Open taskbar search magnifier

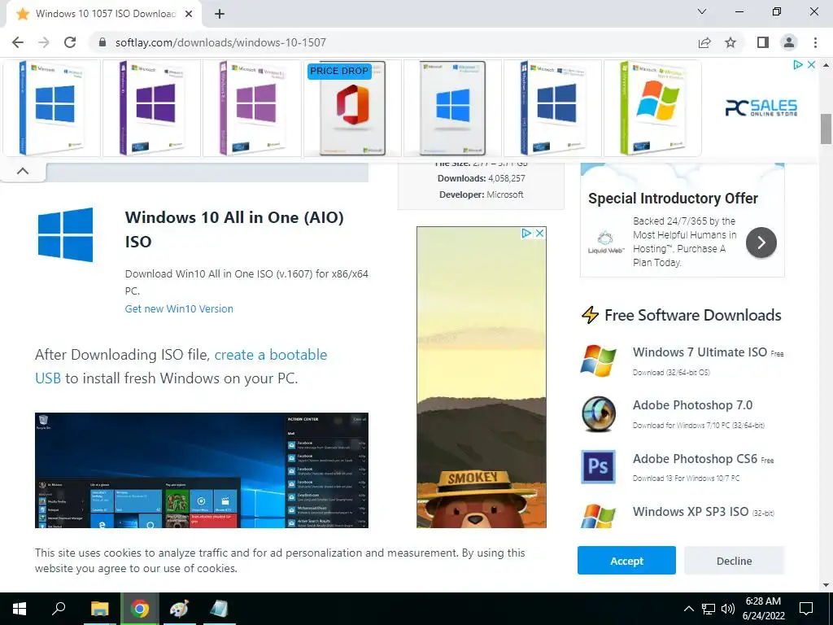pos(59,609)
